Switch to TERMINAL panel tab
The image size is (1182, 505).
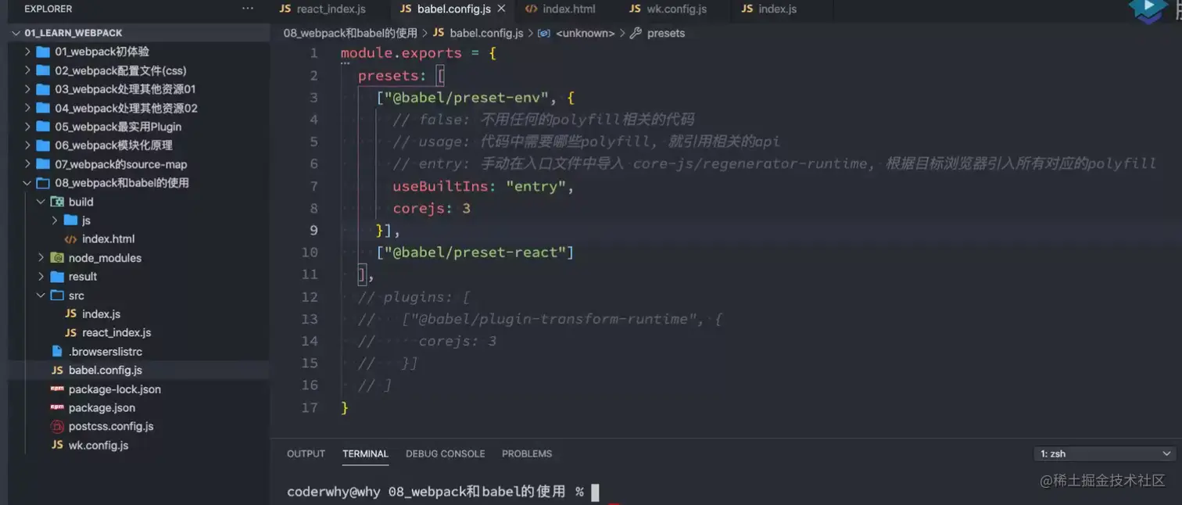pyautogui.click(x=365, y=453)
